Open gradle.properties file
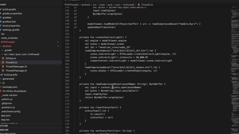The image size is (239, 134). [12, 13]
